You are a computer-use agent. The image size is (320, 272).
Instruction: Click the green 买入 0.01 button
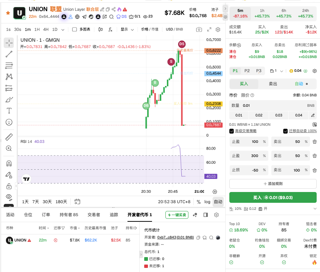pyautogui.click(x=273, y=198)
